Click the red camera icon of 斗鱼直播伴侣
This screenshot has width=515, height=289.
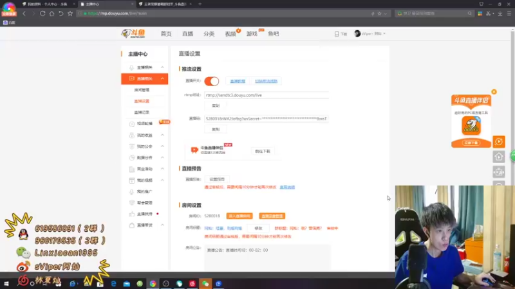[194, 150]
